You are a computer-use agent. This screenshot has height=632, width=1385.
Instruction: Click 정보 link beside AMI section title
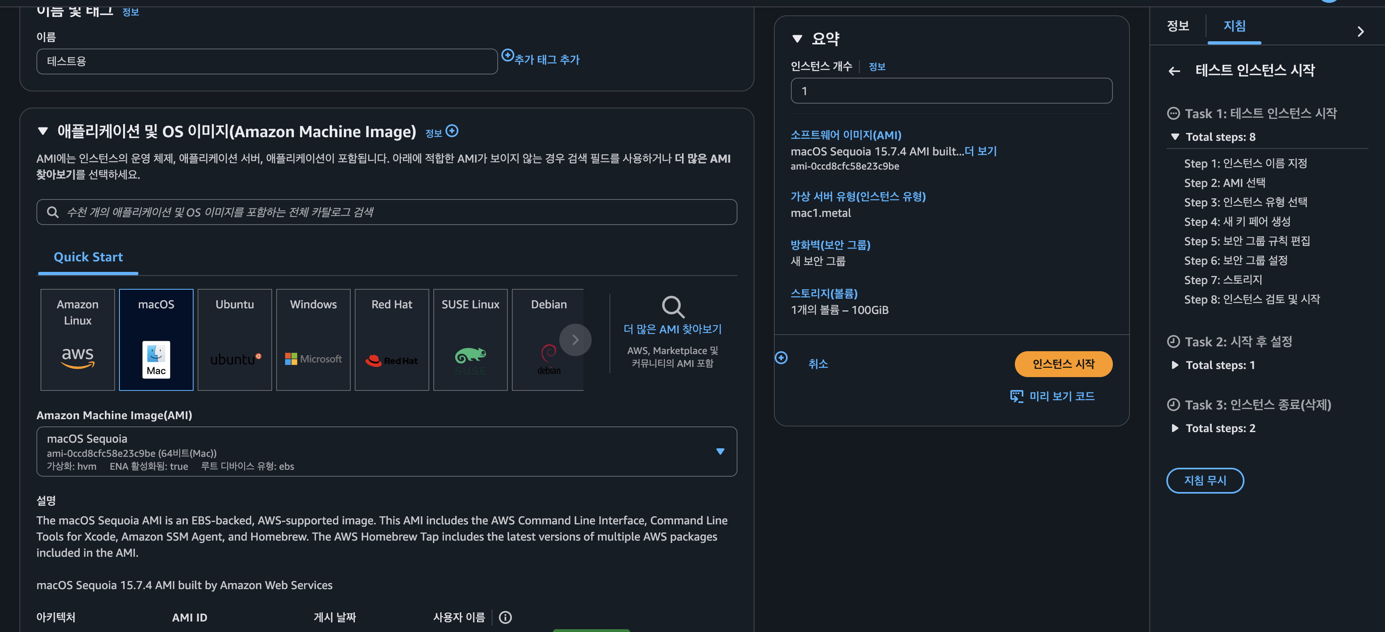(x=433, y=133)
